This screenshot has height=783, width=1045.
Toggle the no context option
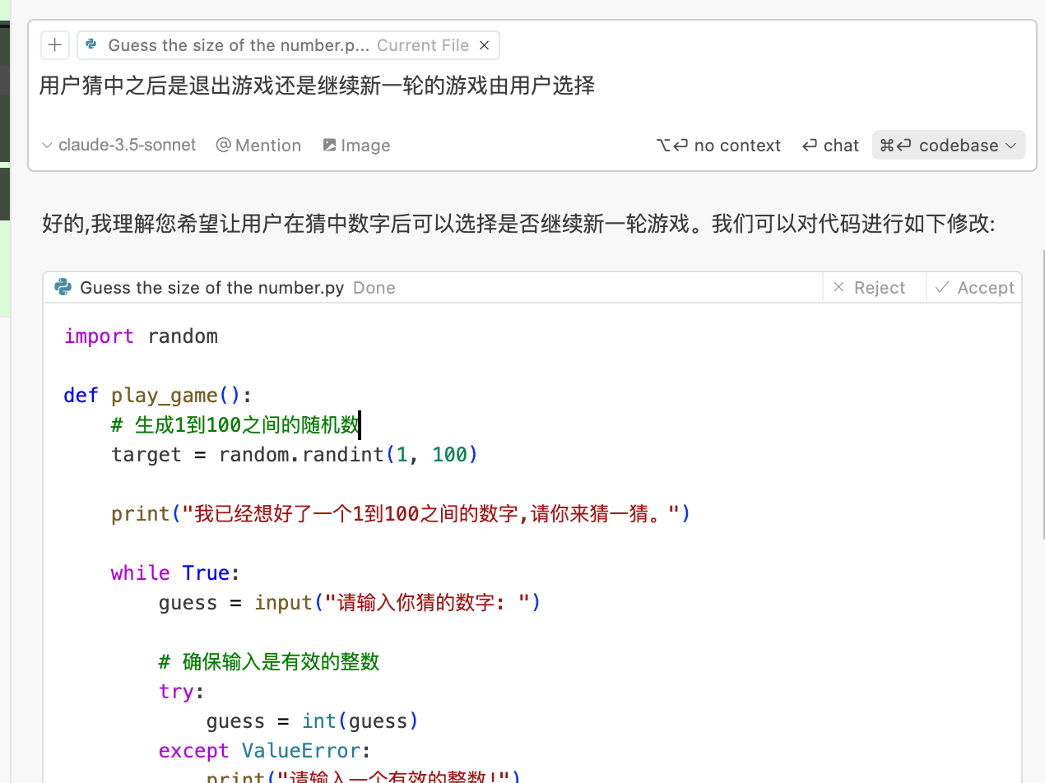point(718,145)
